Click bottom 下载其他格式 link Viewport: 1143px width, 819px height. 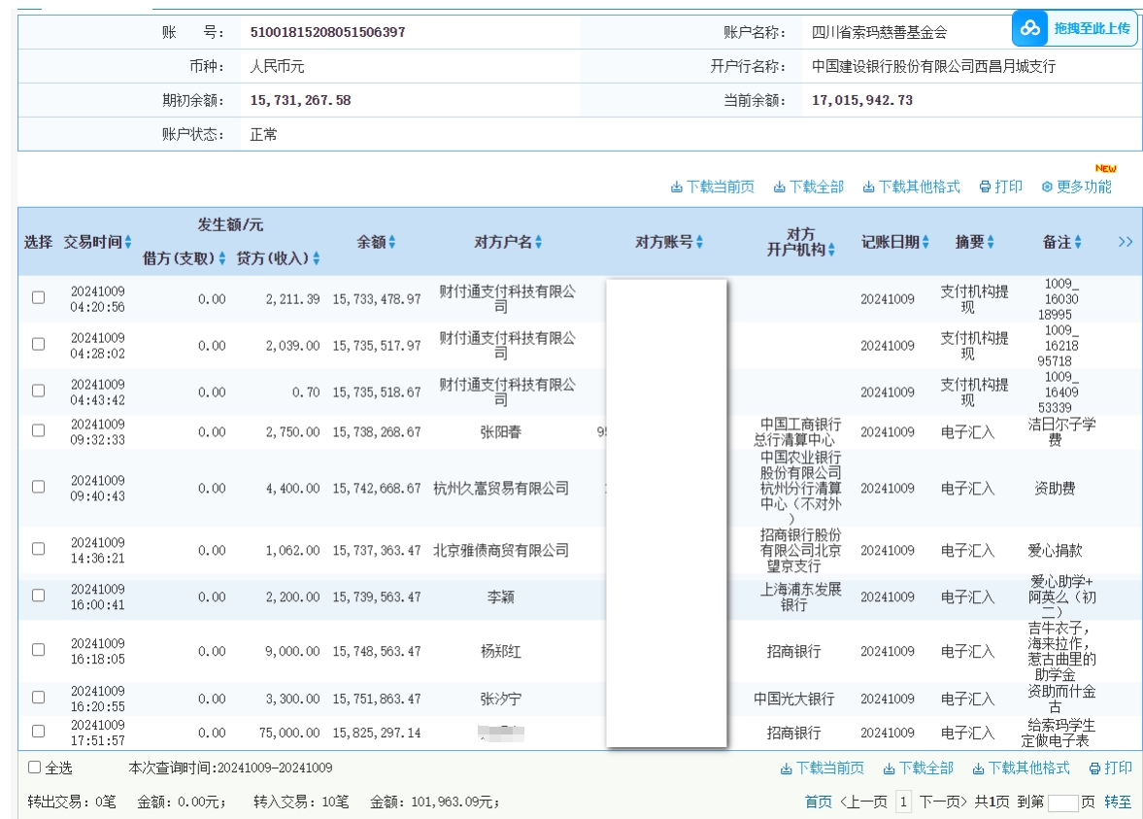(x=1028, y=768)
